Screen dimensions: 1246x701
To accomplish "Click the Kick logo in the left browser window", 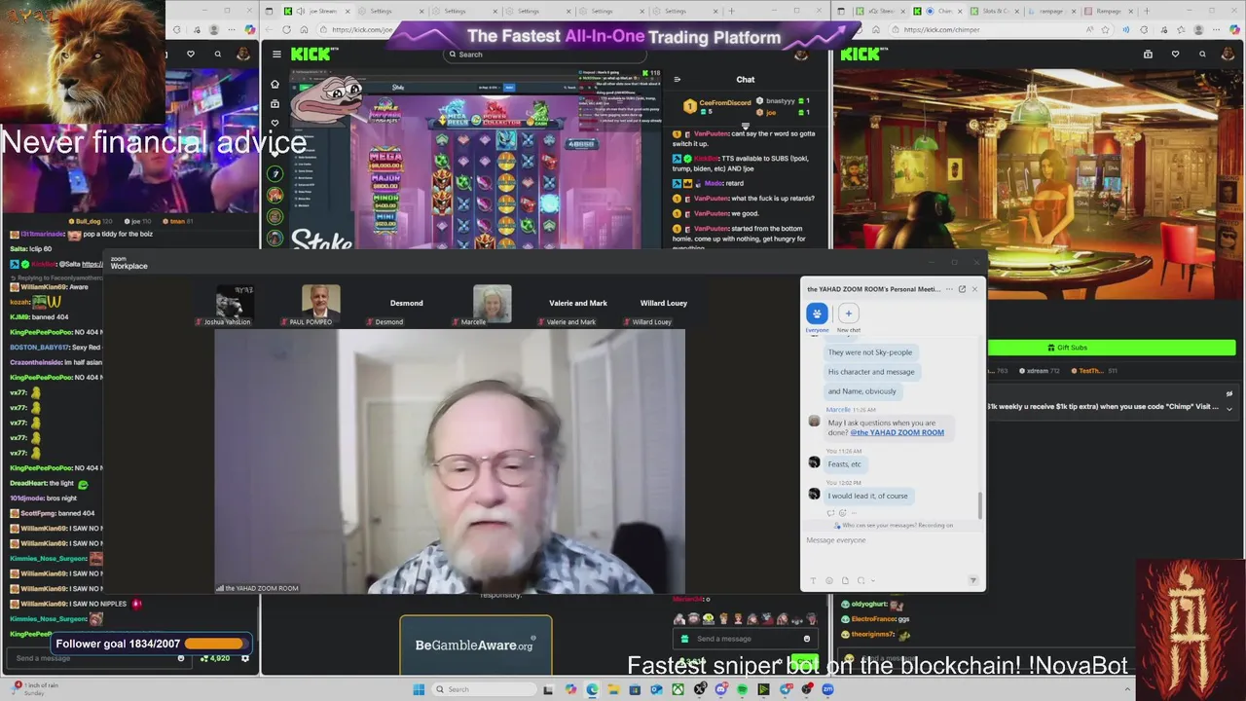I will (x=311, y=55).
